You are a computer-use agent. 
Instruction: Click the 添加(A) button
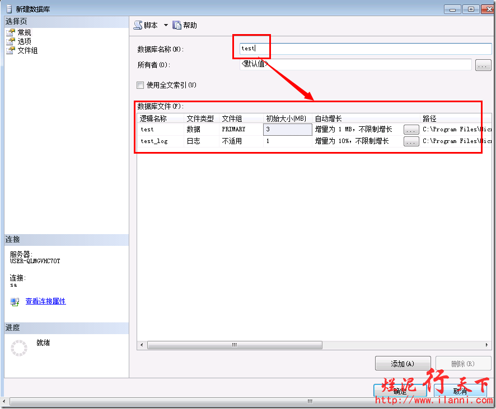pyautogui.click(x=403, y=364)
